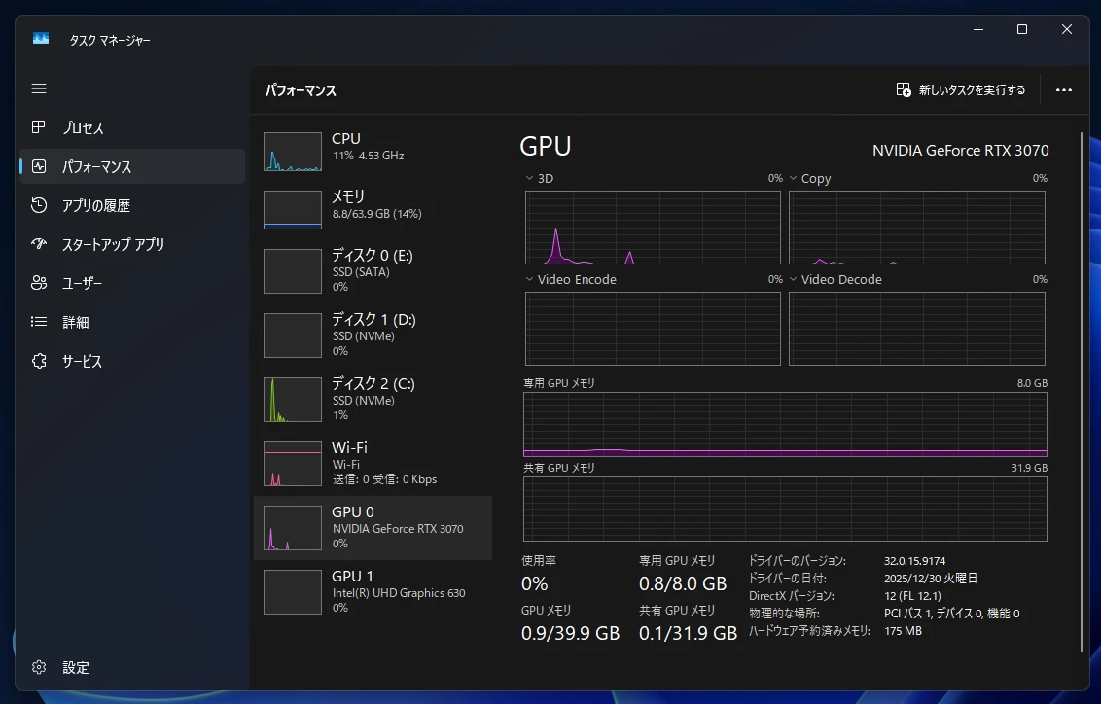
Task: Click the Wi-Fi network graph thumbnail
Action: [x=293, y=464]
